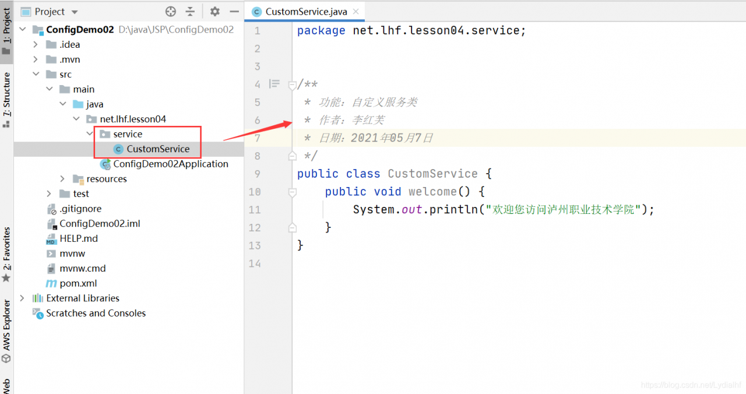746x394 pixels.
Task: Click the Scratches and Consoles icon
Action: click(x=38, y=314)
